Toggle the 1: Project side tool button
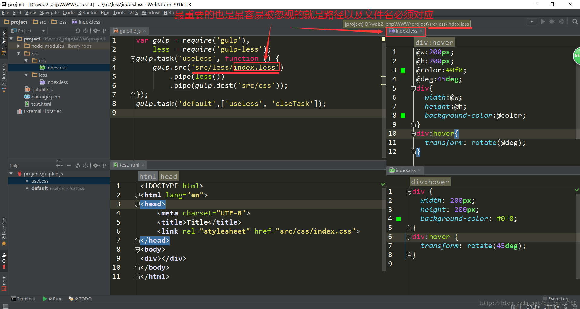 point(4,42)
